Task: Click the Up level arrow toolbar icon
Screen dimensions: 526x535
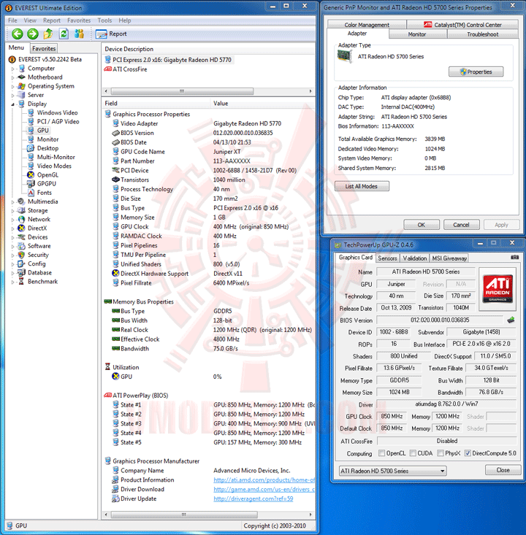Action: click(48, 34)
